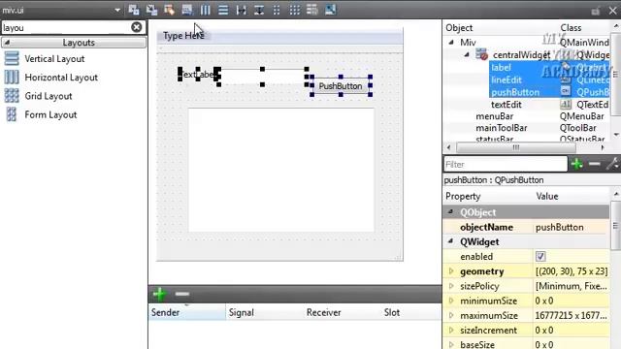Apply Lay Out Vertically from toolbar
621x349 pixels.
pos(223,10)
